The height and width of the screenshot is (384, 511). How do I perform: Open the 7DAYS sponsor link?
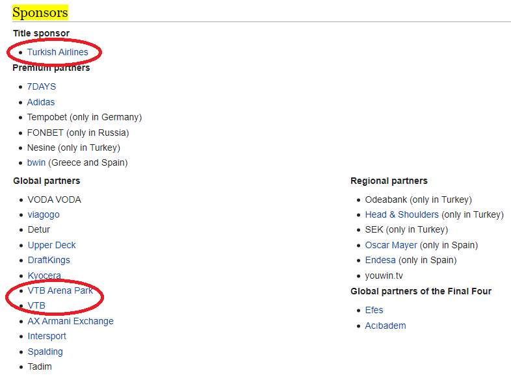42,86
